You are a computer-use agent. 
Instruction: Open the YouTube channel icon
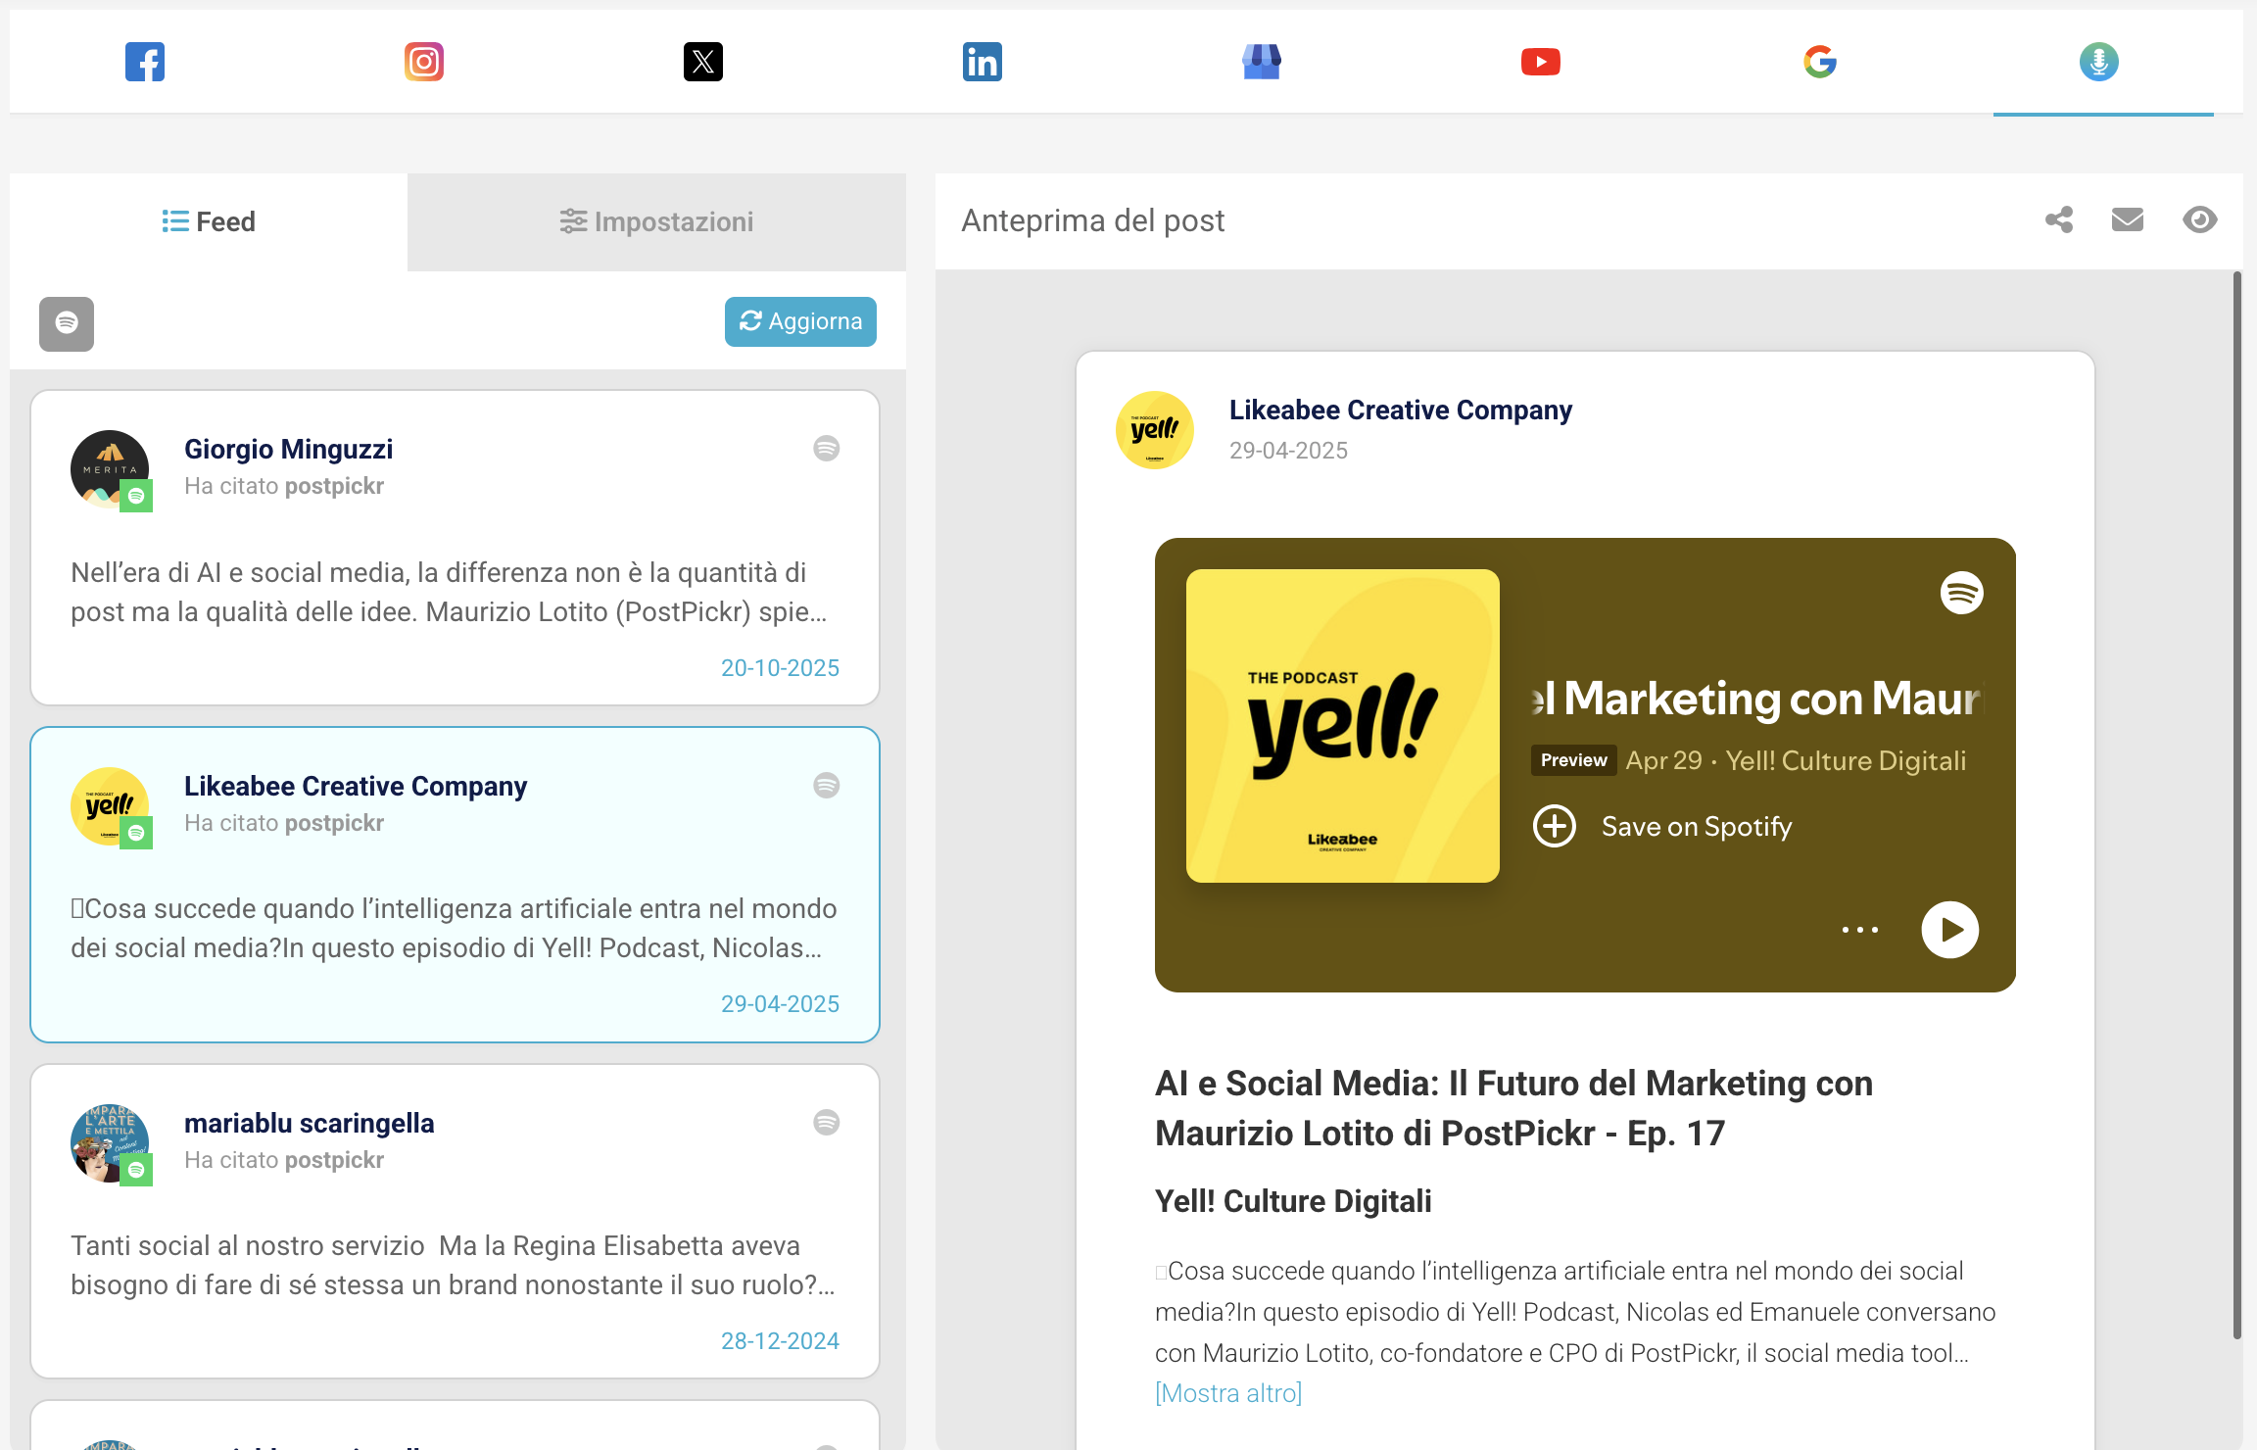[x=1541, y=62]
